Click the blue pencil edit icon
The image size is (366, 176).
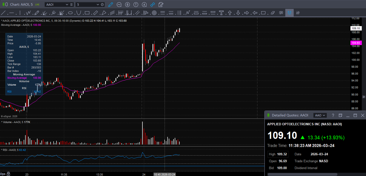(110, 5)
